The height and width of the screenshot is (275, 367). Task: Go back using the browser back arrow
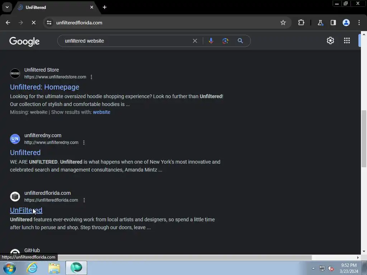8,23
